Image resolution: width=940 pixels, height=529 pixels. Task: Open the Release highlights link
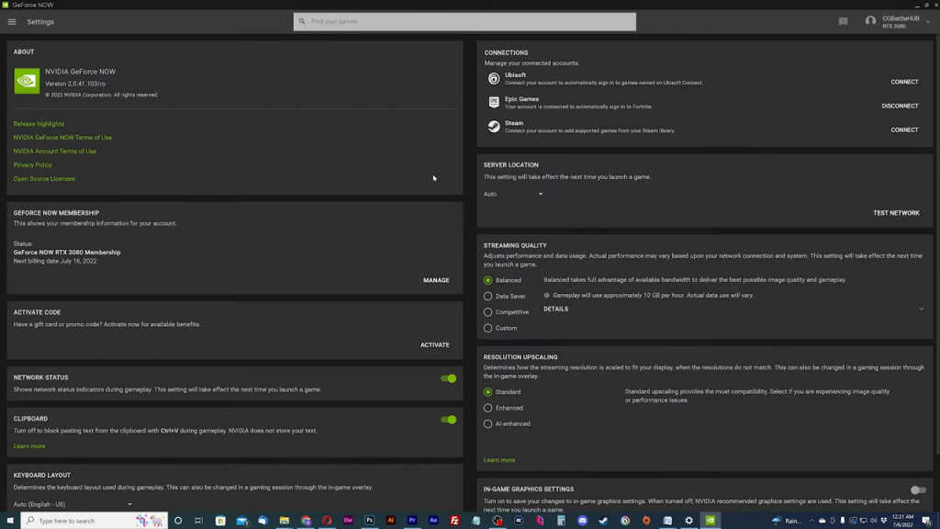coord(39,124)
